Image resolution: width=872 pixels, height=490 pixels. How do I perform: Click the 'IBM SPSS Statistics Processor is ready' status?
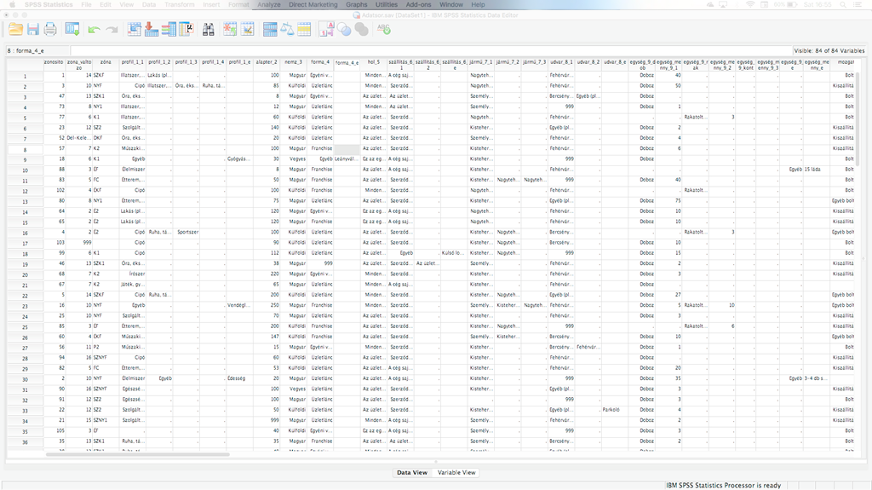pos(723,486)
